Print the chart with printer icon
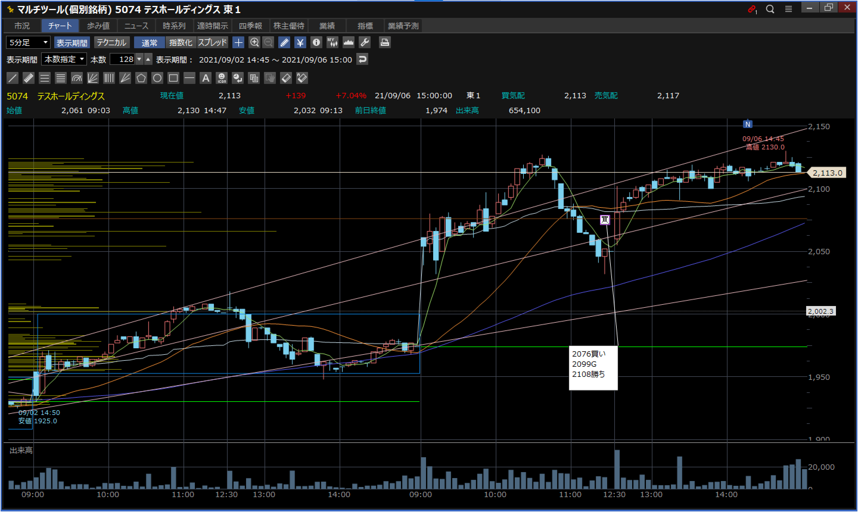858x512 pixels. point(384,43)
